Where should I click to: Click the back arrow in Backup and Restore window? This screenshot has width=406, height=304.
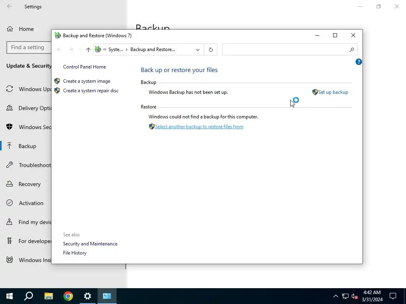(59, 49)
